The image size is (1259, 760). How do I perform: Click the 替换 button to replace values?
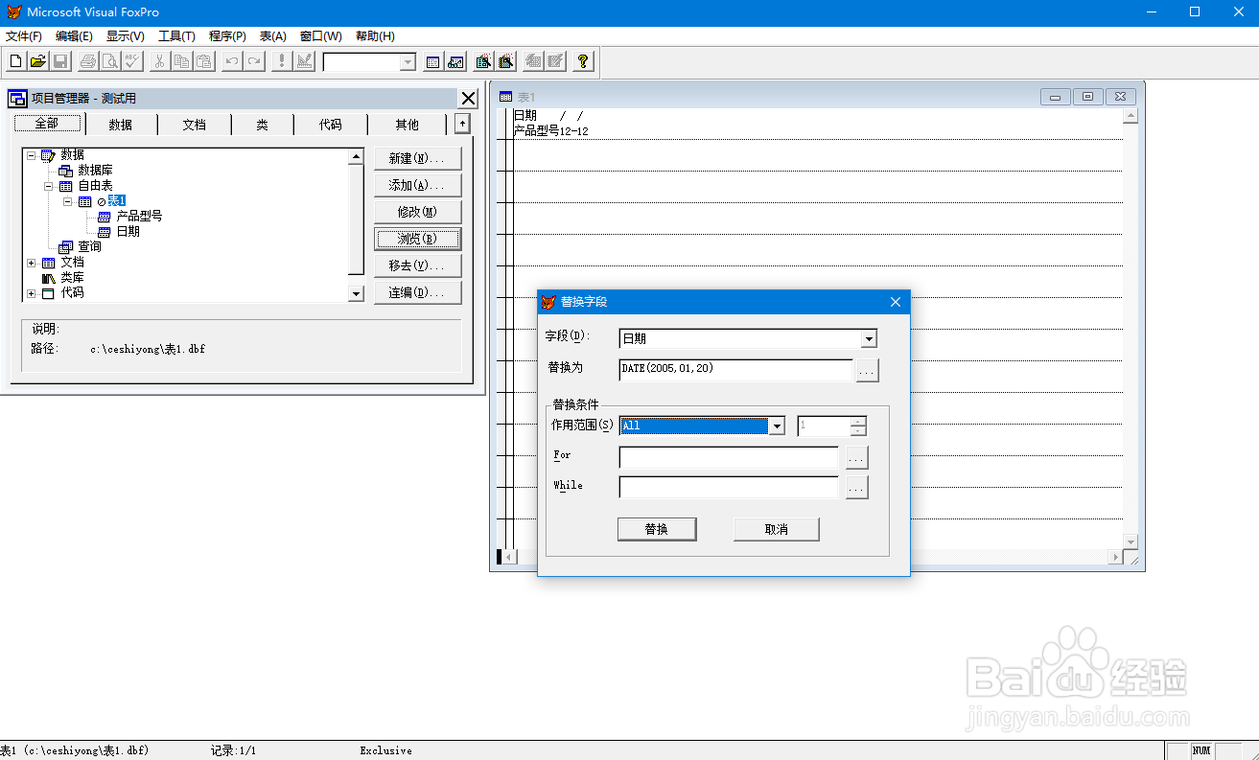(657, 528)
